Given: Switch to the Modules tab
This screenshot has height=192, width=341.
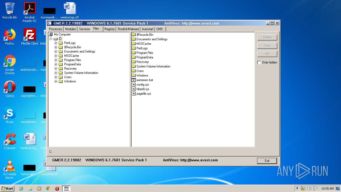Looking at the screenshot, I should [71, 29].
